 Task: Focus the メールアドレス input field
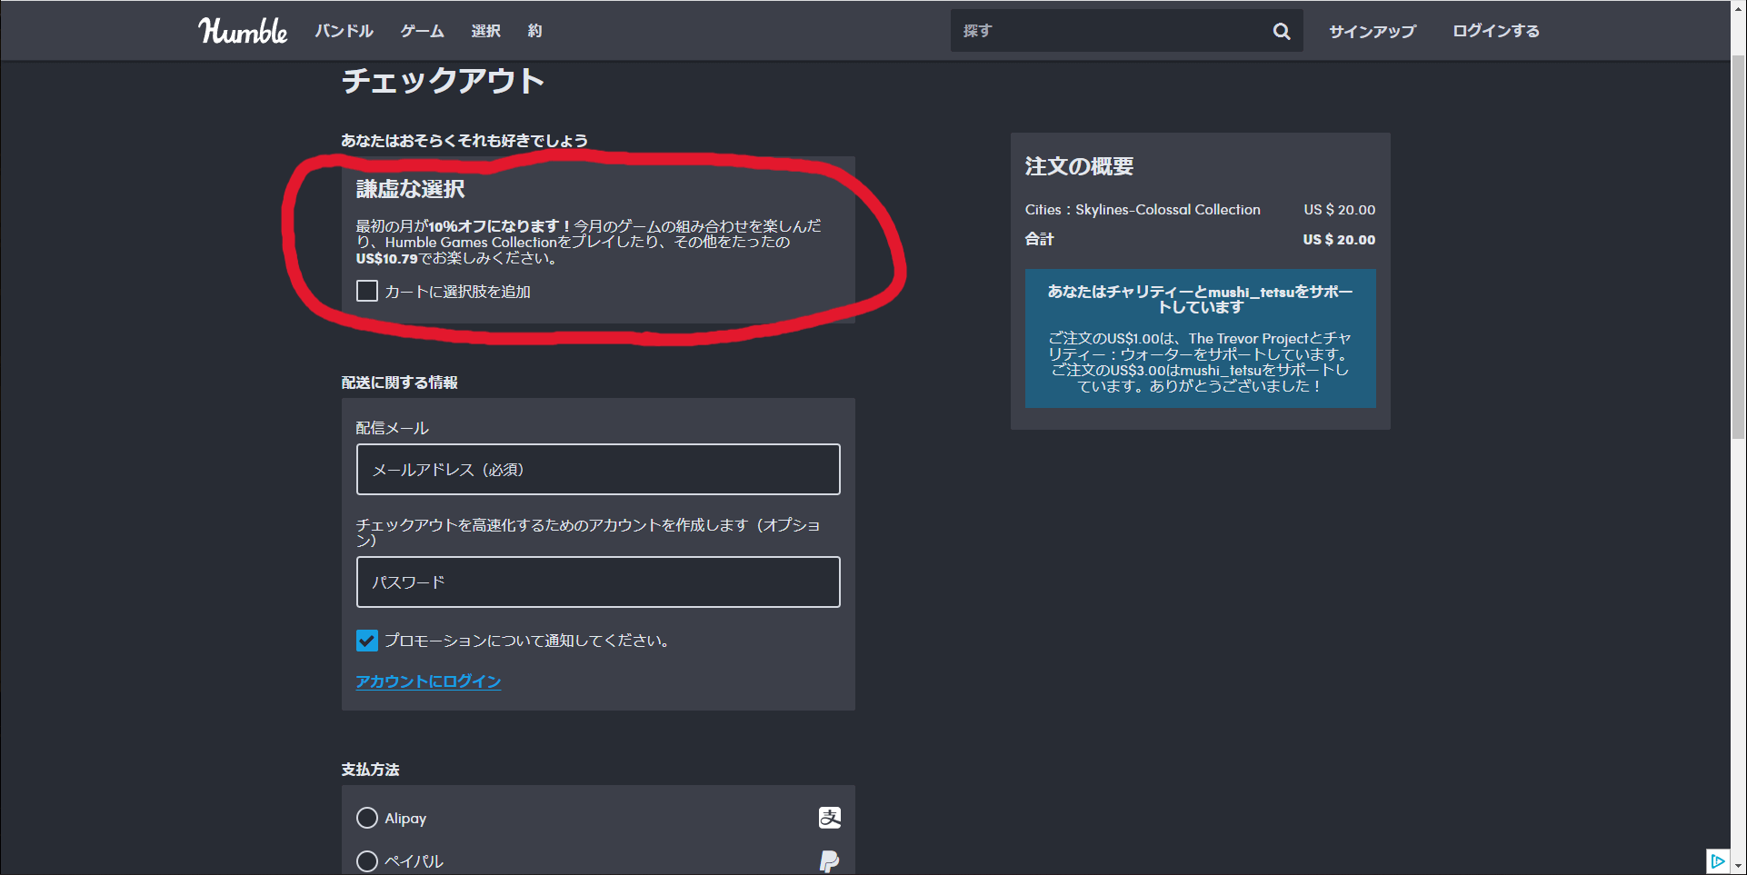pos(598,470)
